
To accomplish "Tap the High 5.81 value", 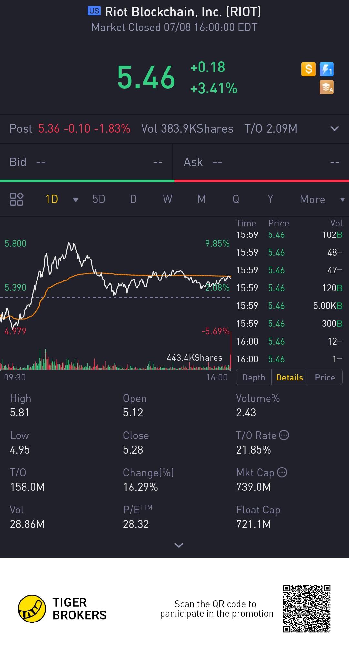I will [20, 412].
